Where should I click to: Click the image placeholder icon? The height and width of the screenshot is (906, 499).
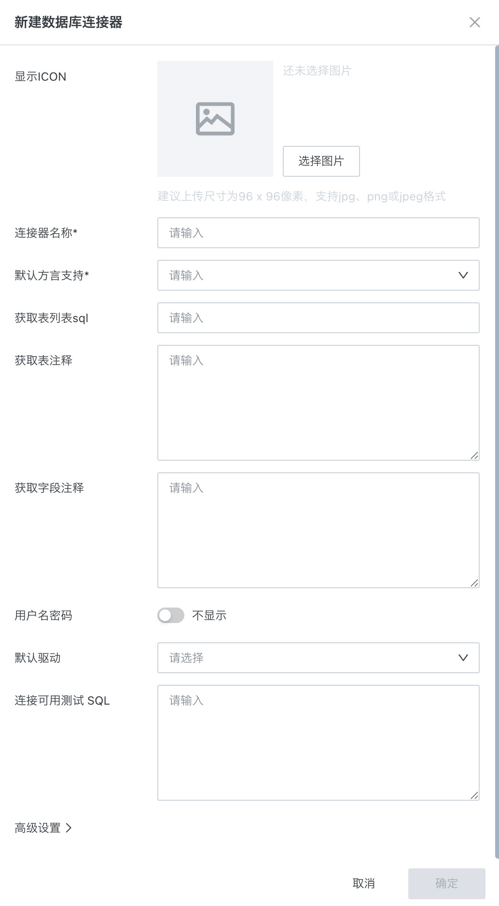click(215, 119)
